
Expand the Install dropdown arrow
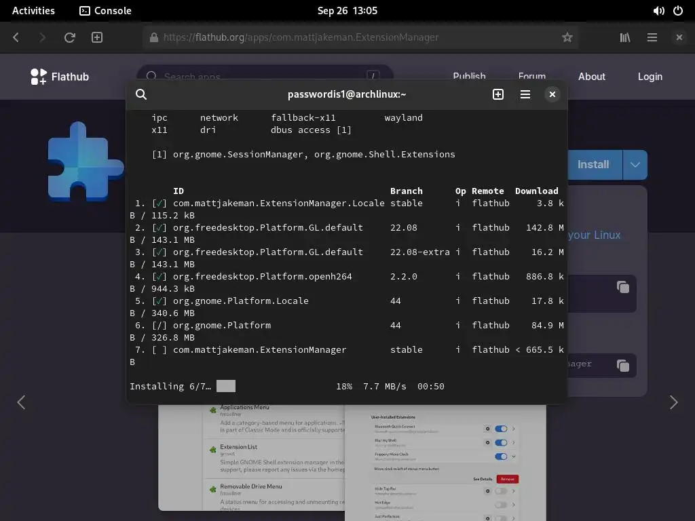tap(635, 164)
